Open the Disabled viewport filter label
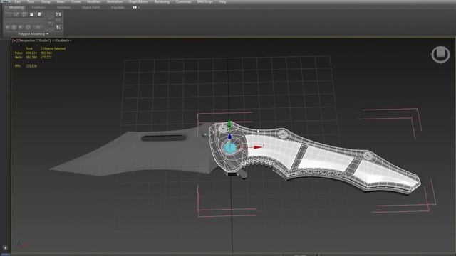Viewport: 456px width, 256px height. [61, 41]
